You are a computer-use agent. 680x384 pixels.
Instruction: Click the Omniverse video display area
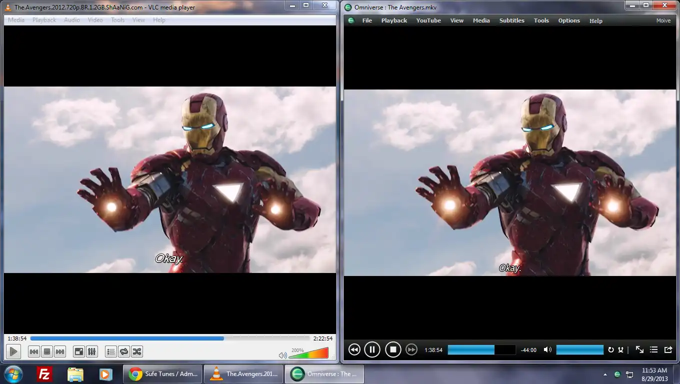(510, 182)
